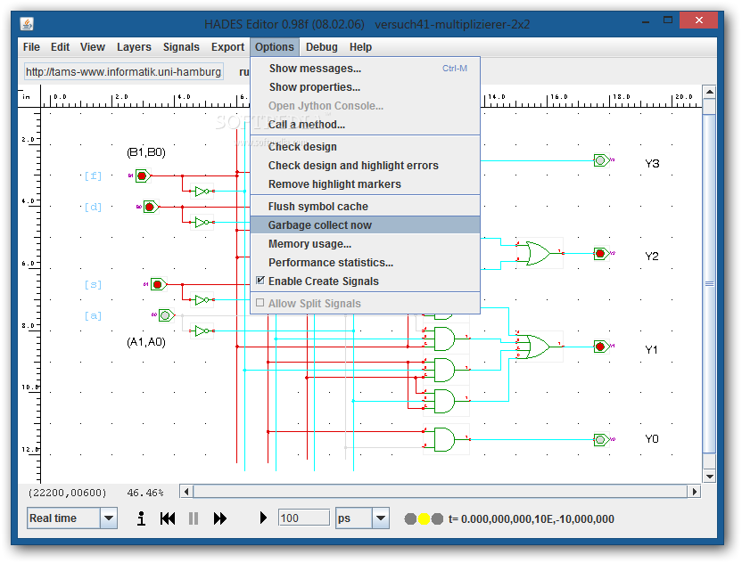Check the Allow Split Signals box
742x563 pixels.
260,303
